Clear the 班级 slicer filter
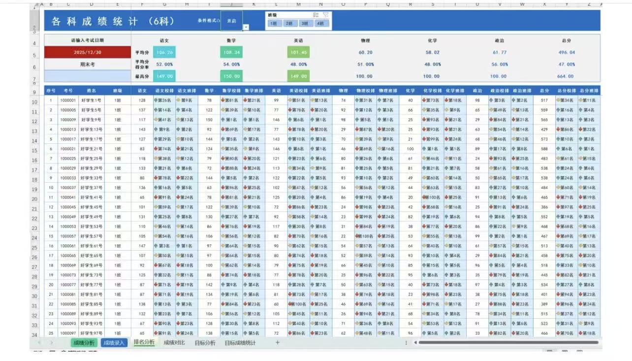632x361 pixels. [325, 15]
